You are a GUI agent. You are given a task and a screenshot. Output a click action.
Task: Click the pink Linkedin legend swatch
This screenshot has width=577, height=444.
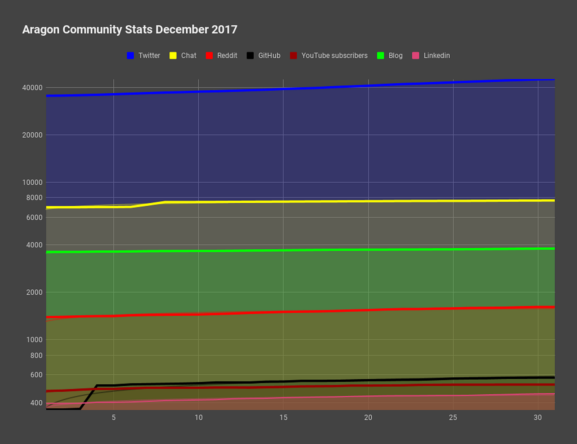point(415,56)
